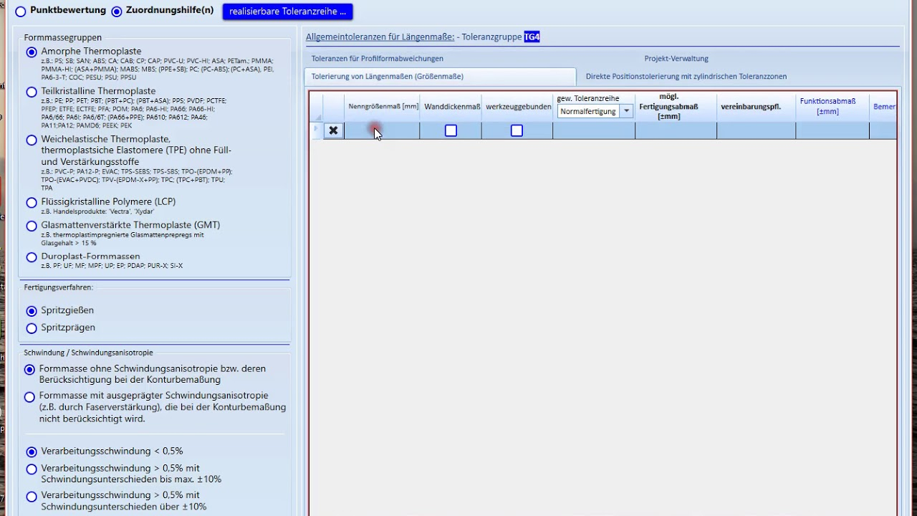The height and width of the screenshot is (516, 917).
Task: Click the Nenngrößenmaß input cell
Action: [x=382, y=130]
